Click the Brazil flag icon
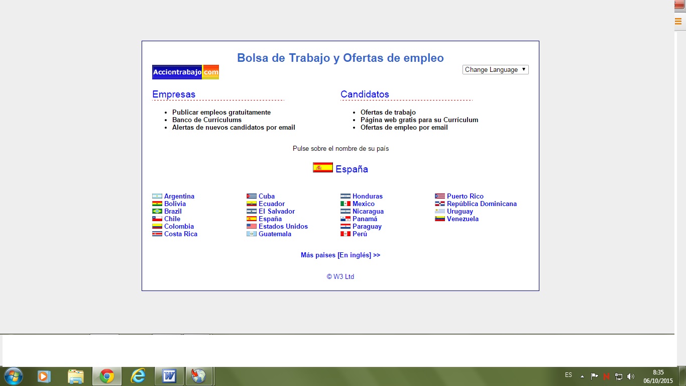Viewport: 686px width, 386px height. pyautogui.click(x=157, y=212)
